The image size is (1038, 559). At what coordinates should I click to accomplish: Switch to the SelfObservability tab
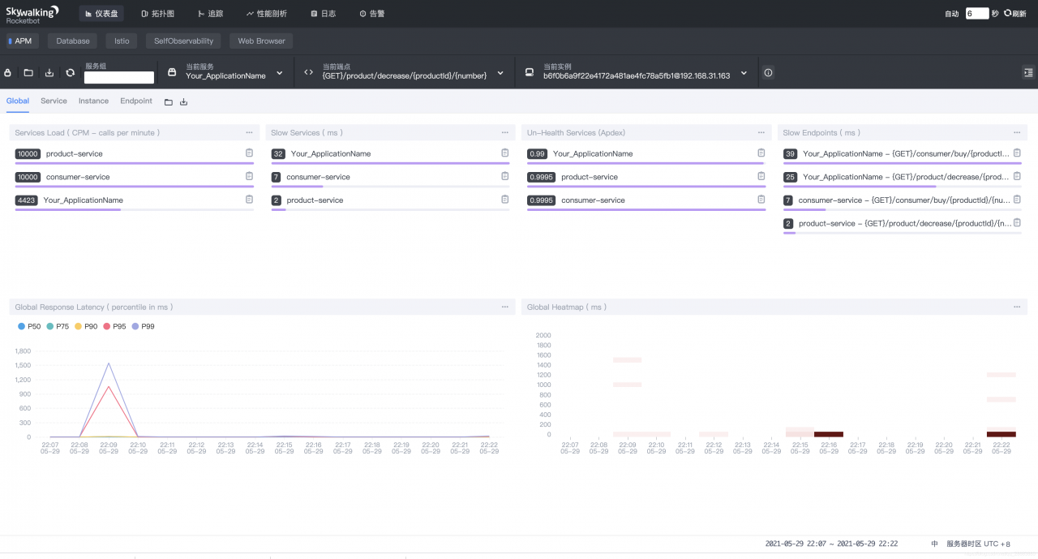coord(184,41)
